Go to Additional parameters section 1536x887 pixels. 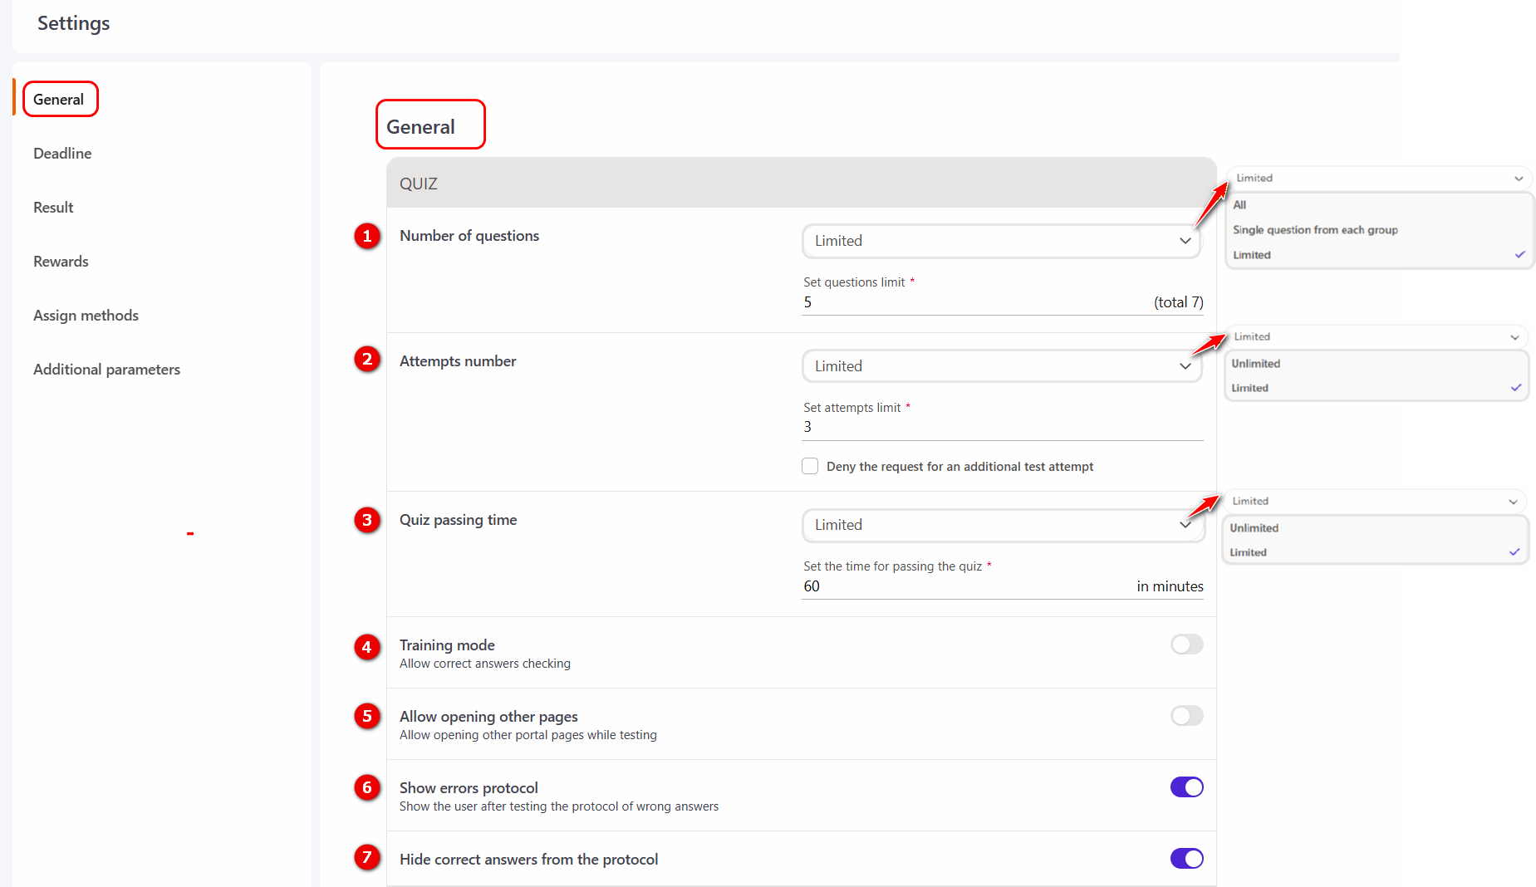click(106, 370)
